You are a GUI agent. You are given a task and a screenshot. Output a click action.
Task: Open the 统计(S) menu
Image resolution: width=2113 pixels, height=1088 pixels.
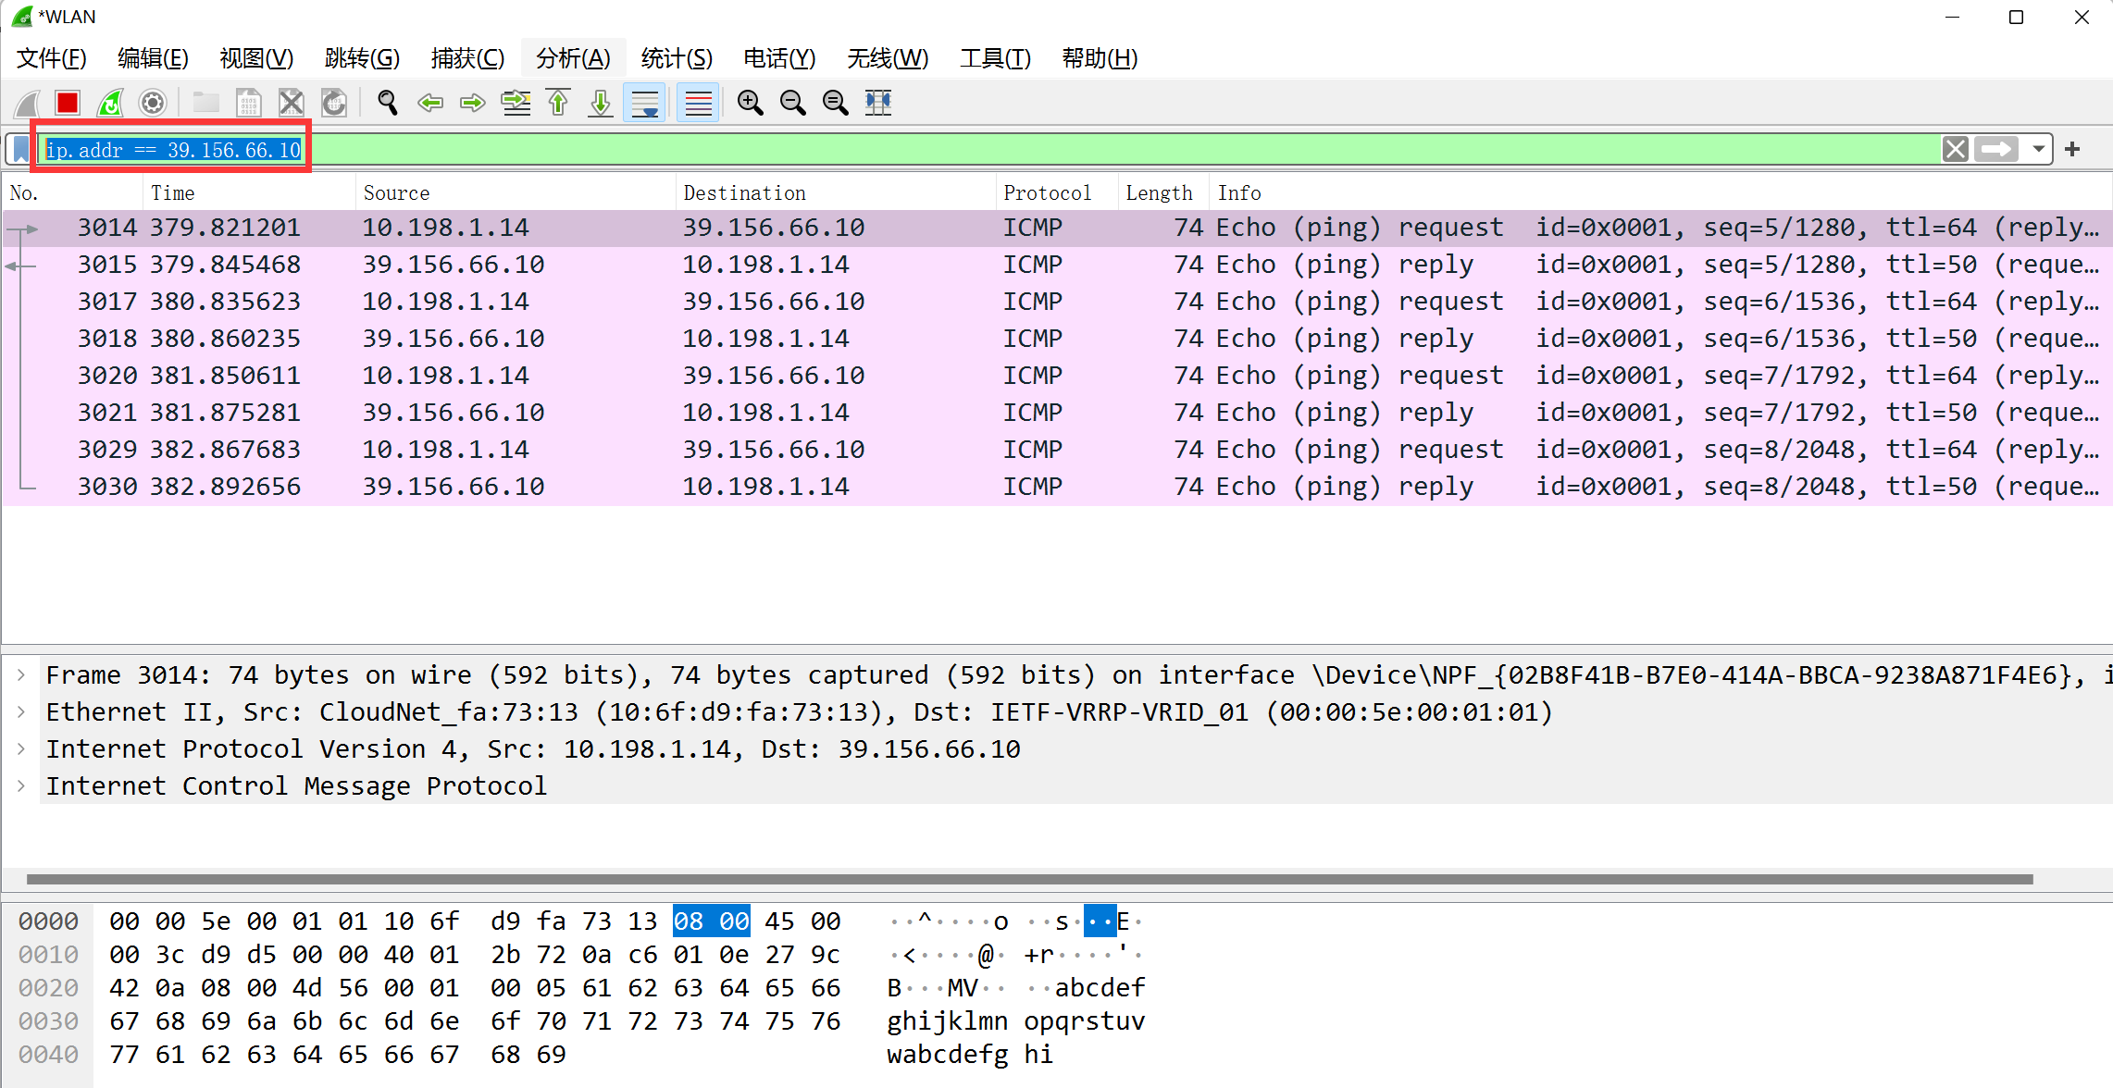pos(677,59)
